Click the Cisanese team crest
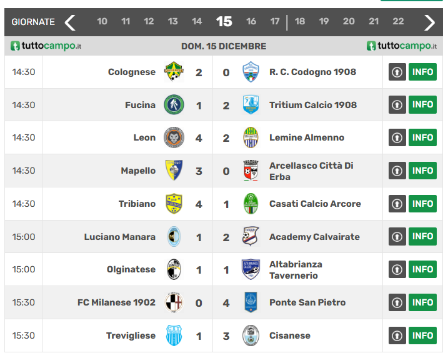The image size is (448, 358). click(251, 336)
